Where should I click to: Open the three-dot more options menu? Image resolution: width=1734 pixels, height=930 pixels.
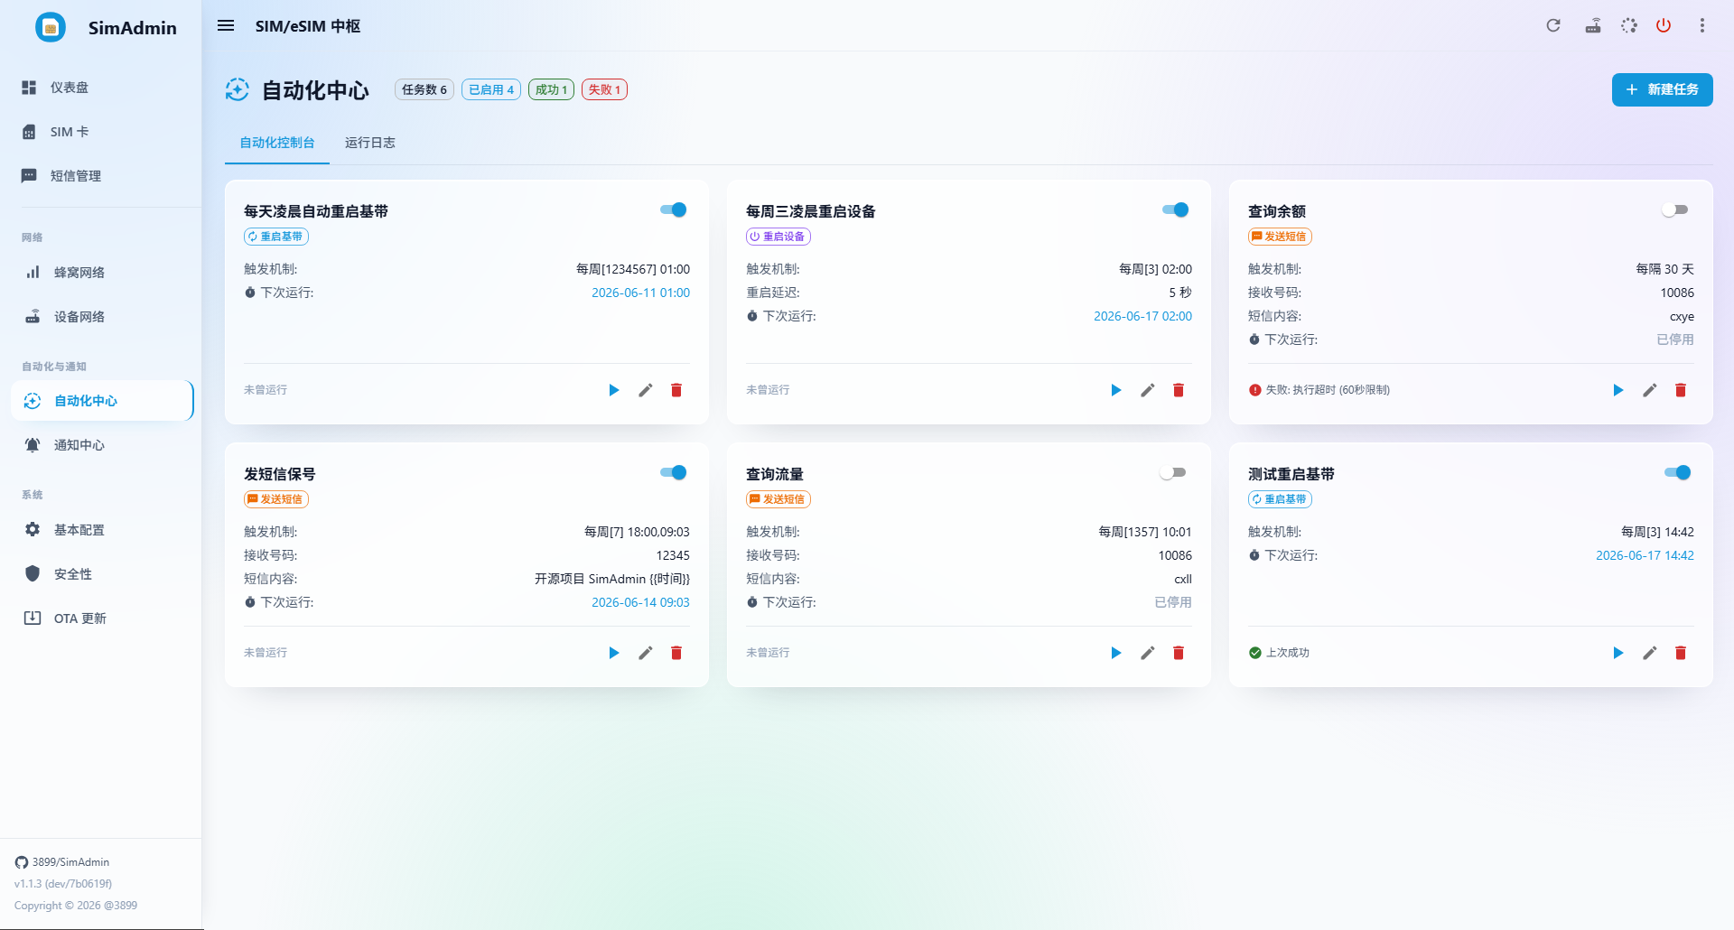tap(1702, 25)
